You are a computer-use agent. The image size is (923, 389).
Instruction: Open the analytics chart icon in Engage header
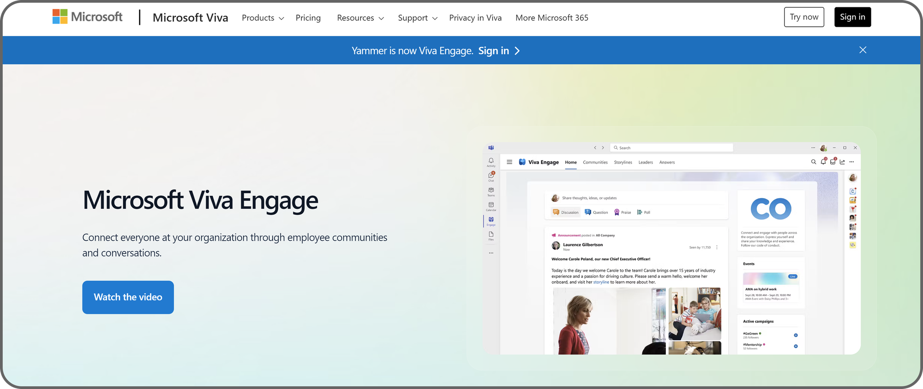(x=842, y=162)
